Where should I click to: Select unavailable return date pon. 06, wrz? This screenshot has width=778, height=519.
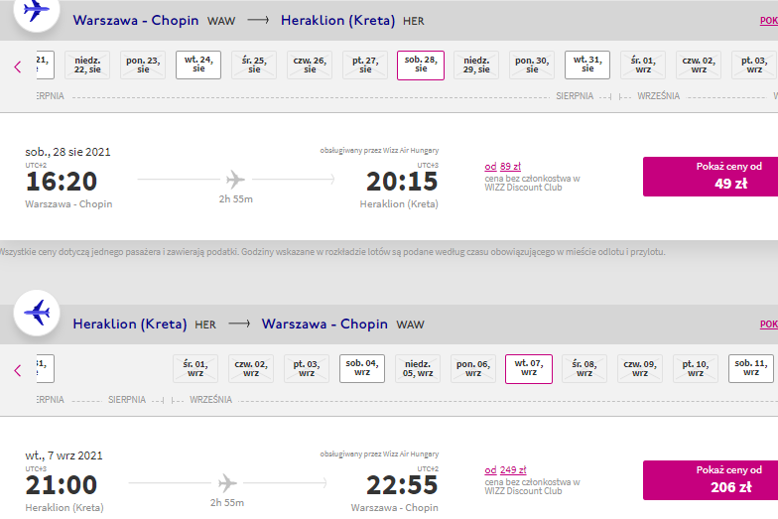coord(473,368)
